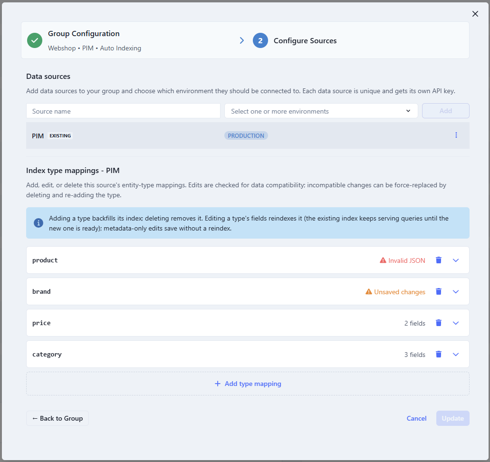Click Back to Group button
The height and width of the screenshot is (462, 490).
point(58,418)
